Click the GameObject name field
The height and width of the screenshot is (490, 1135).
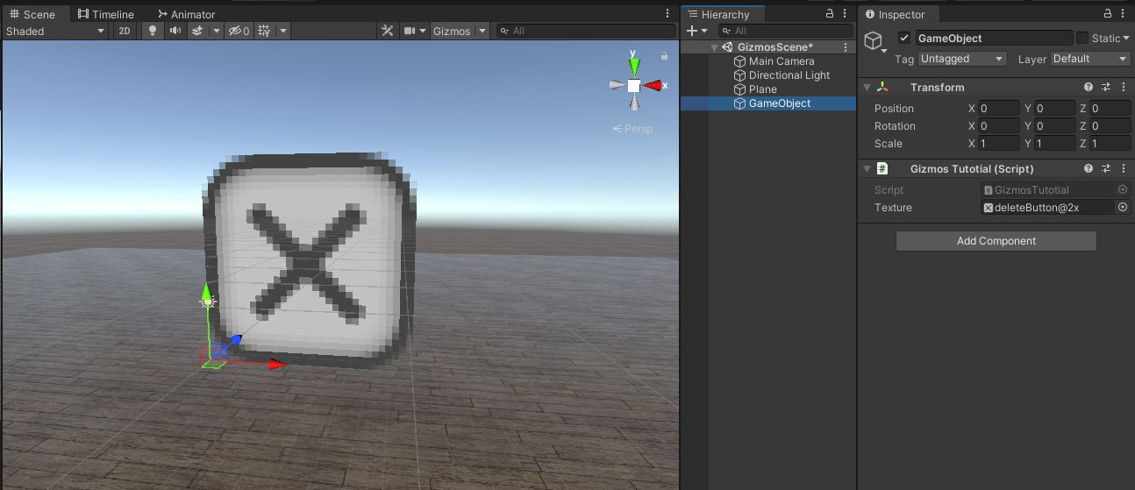(994, 38)
